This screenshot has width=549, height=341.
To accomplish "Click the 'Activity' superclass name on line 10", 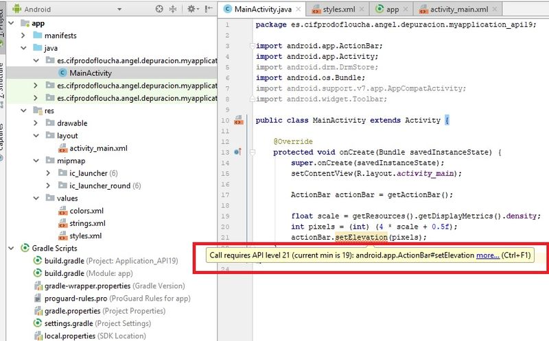I will 423,121.
